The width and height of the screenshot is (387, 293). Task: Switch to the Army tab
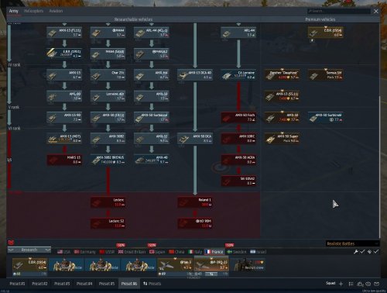point(14,11)
